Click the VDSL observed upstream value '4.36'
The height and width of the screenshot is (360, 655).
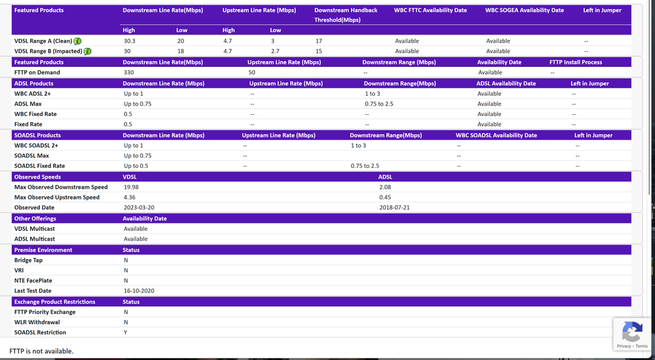pyautogui.click(x=130, y=197)
